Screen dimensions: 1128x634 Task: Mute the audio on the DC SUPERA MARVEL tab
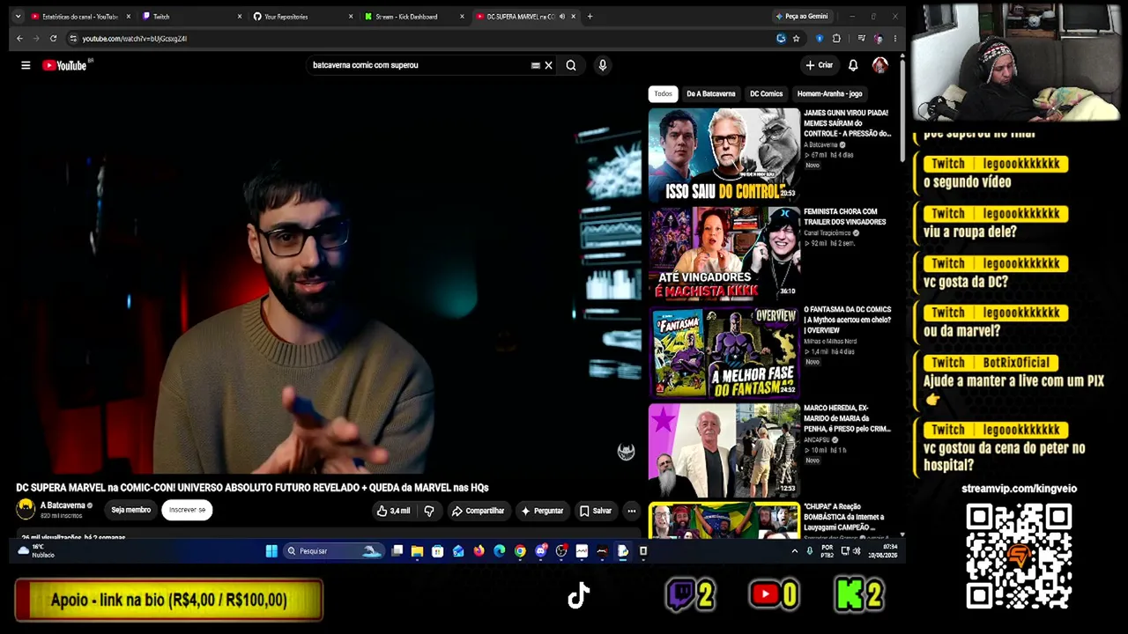coord(562,16)
